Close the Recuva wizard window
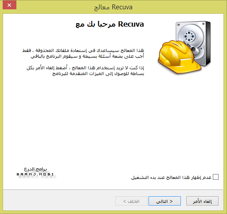The height and width of the screenshot is (214, 227). pyautogui.click(x=9, y=5)
